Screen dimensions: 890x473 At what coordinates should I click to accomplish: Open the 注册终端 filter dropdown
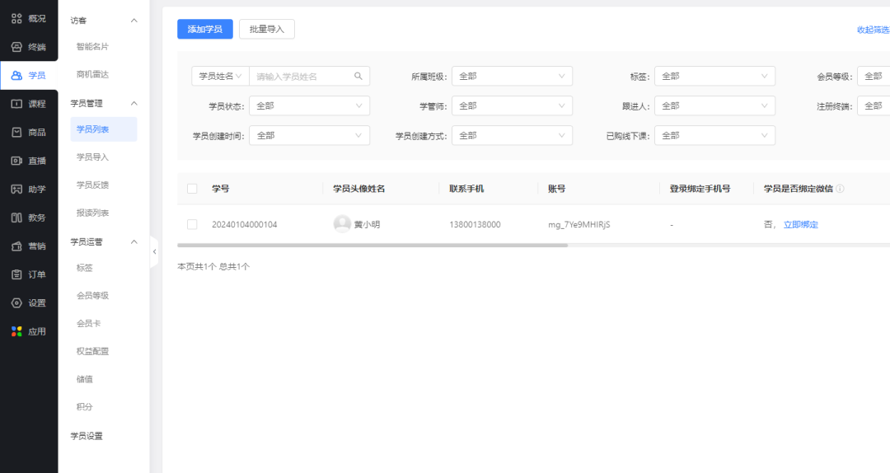[x=874, y=105]
